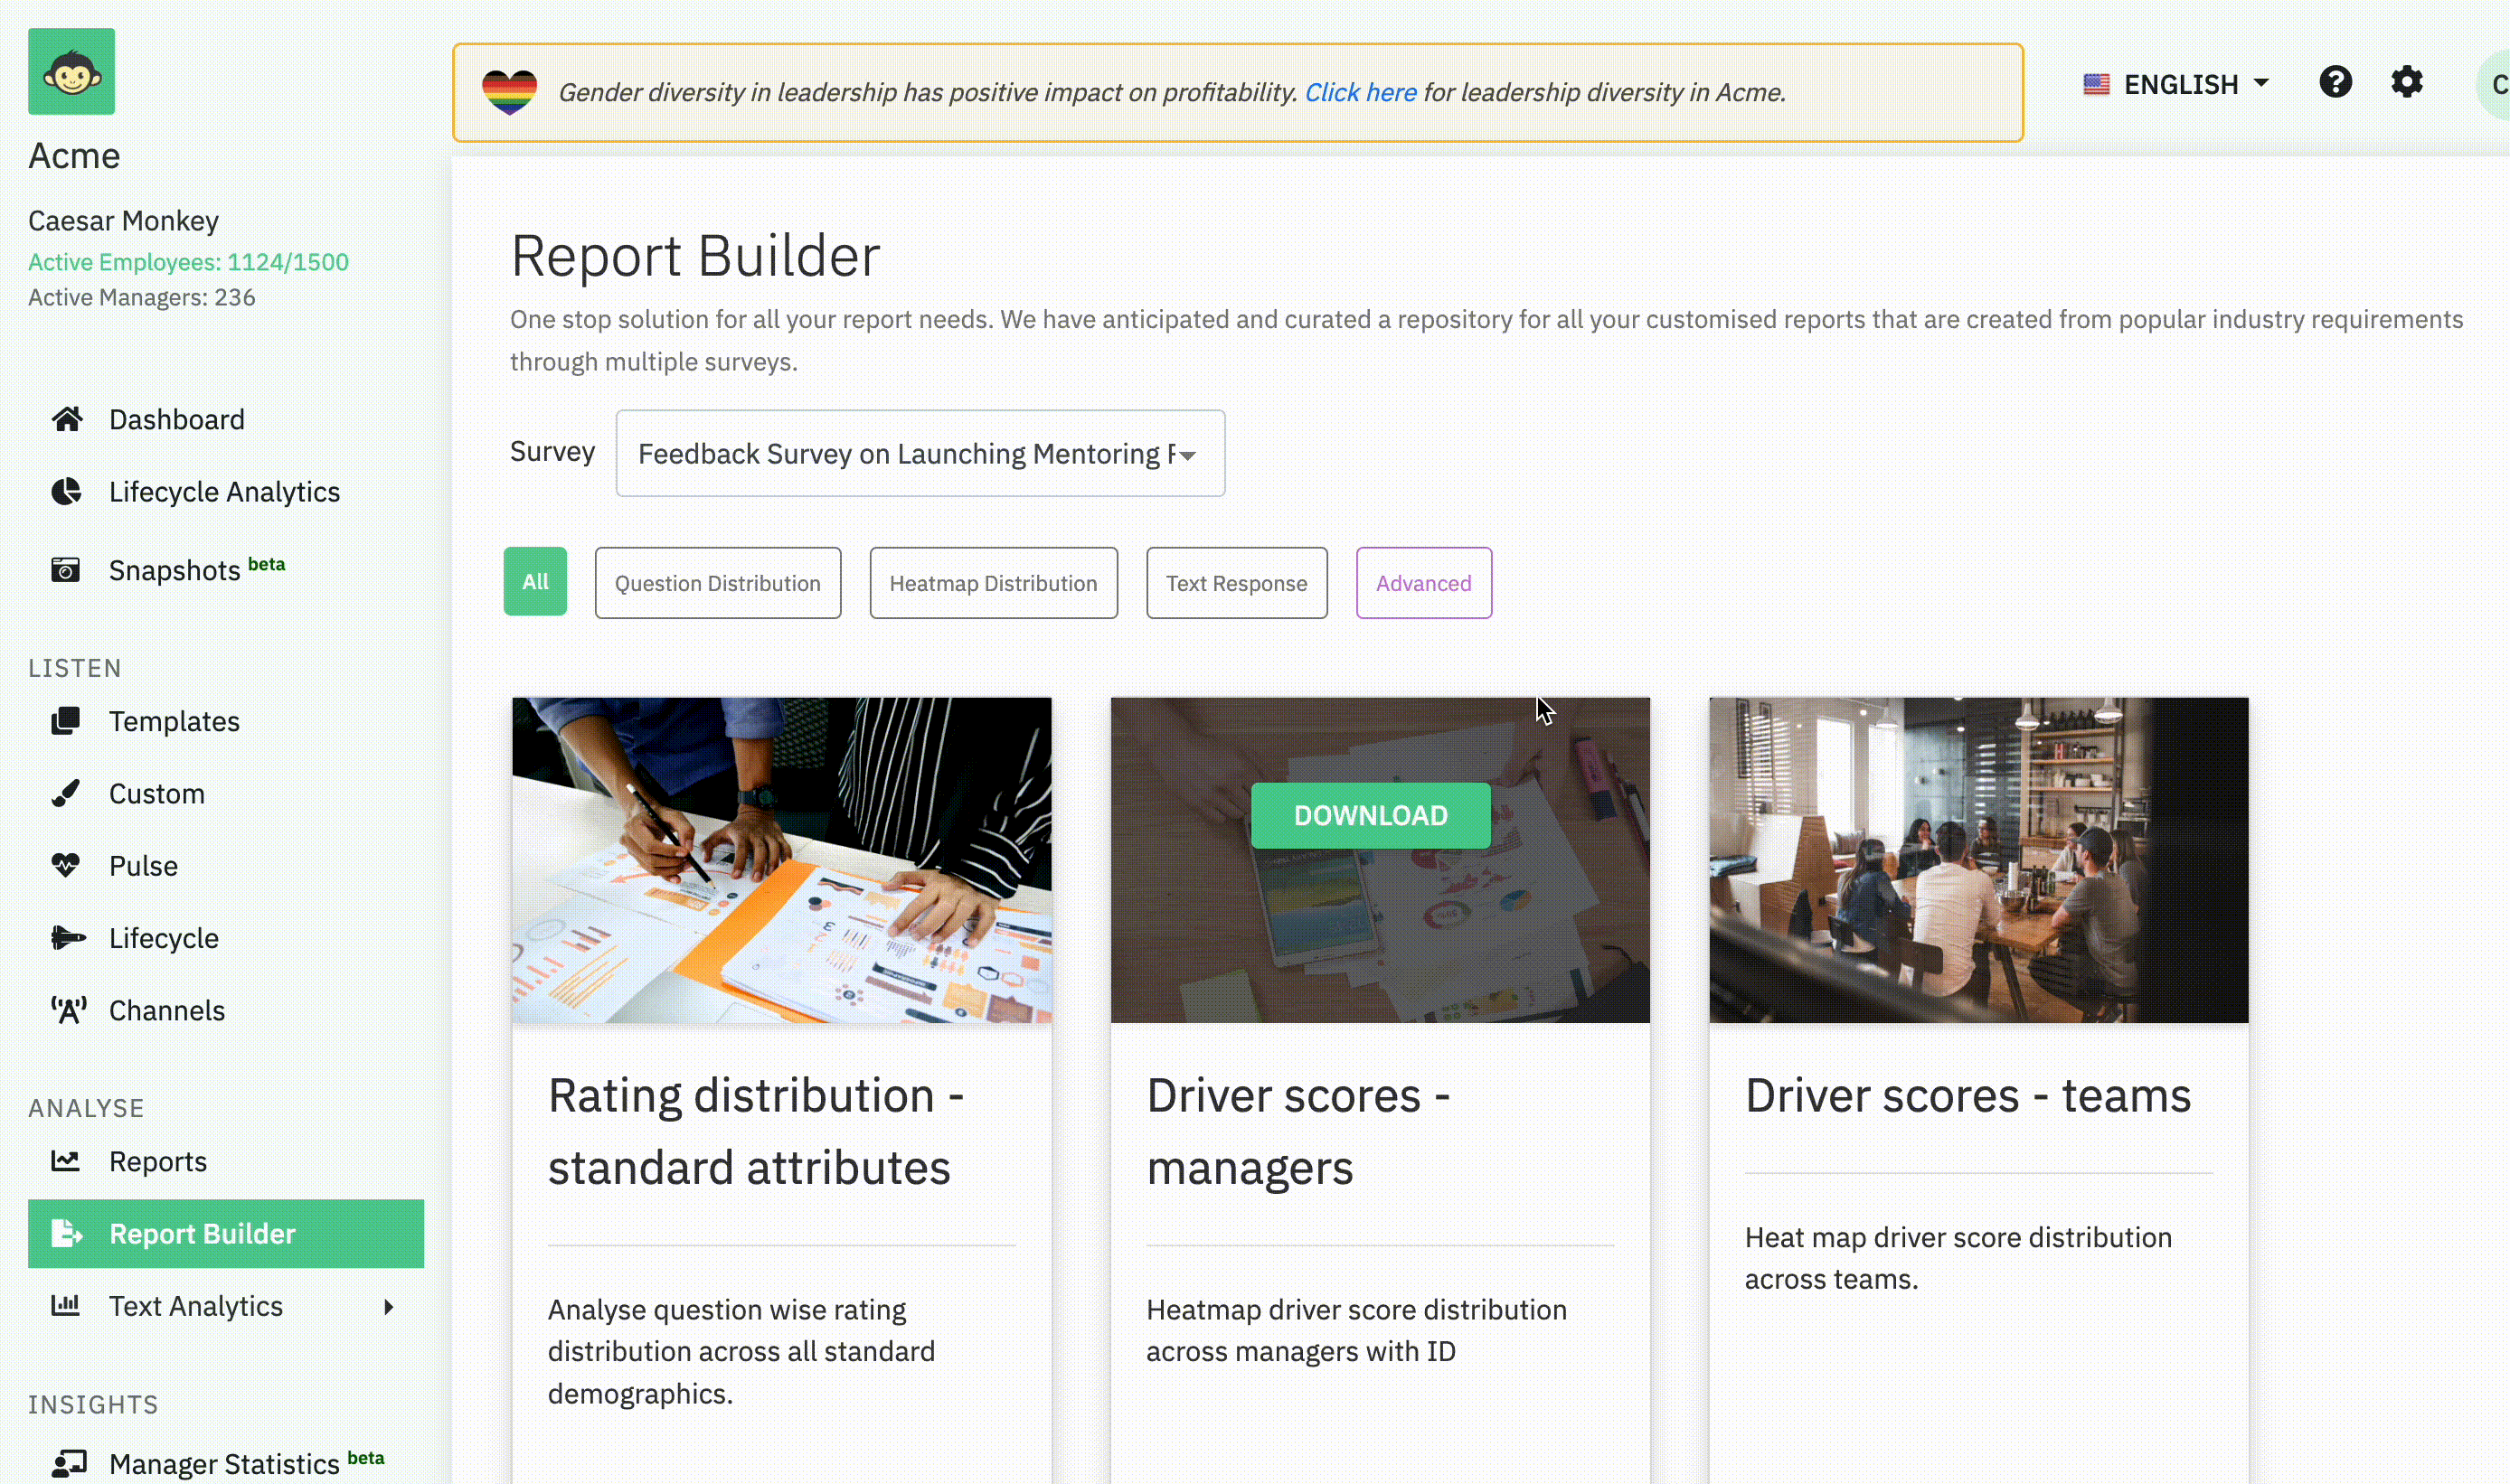Screen dimensions: 2510x1484
Task: Click the Channels broadcast icon
Action: [68, 1010]
